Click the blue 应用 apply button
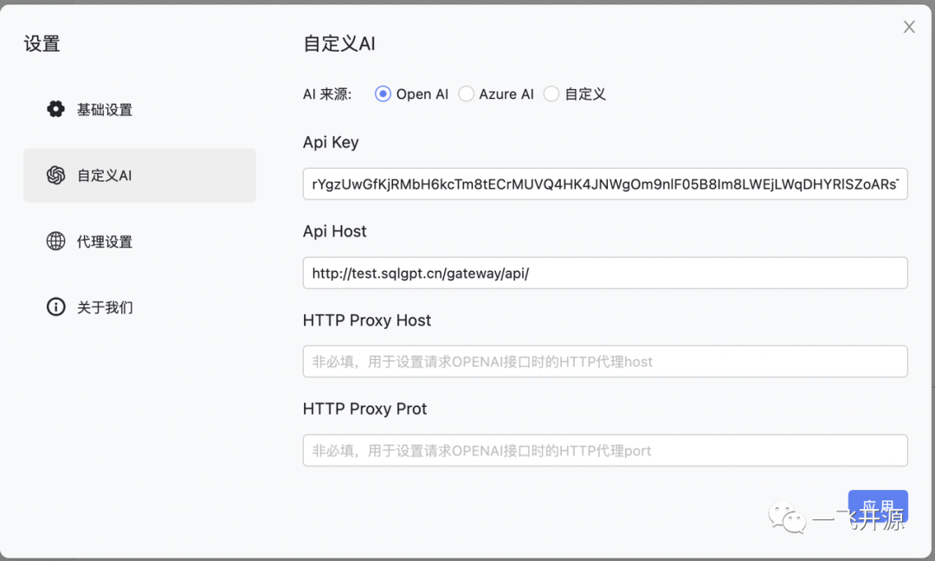The width and height of the screenshot is (935, 561). 878,506
